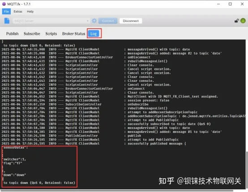Image resolution: width=248 pixels, height=192 pixels.
Task: Click the 'sensorDatas' payload line
Action: click(15, 147)
